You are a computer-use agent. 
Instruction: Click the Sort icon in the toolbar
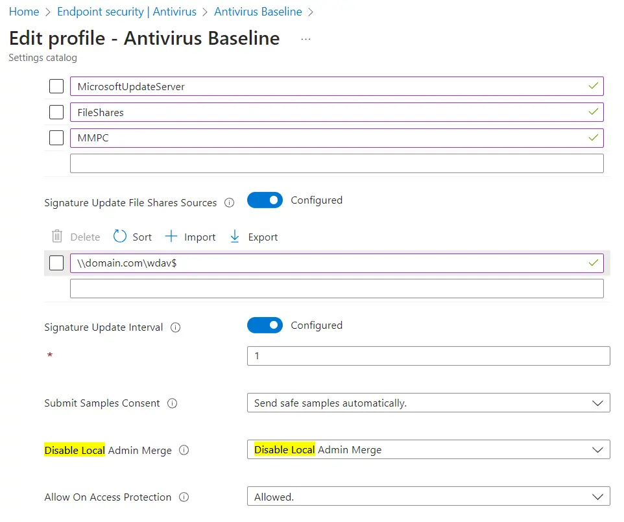pos(120,237)
